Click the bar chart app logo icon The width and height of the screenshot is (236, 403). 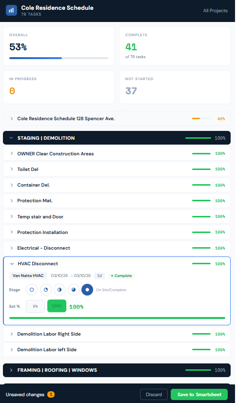pos(11,10)
